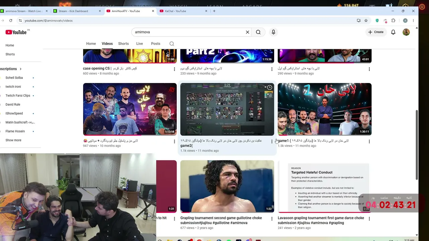Close the Stream - Kick Dashboard tab
The image size is (429, 241).
pyautogui.click(x=100, y=11)
